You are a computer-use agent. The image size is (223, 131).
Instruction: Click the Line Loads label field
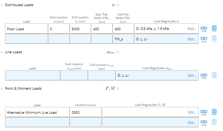(33, 75)
